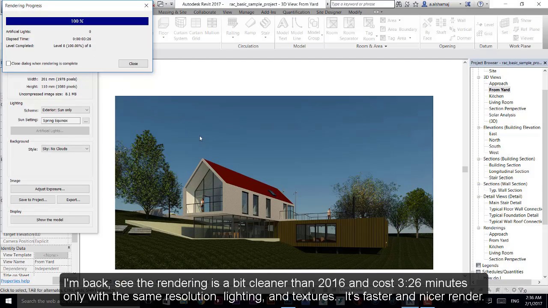Click the Favorites star icon
The image size is (548, 308).
pos(415,4)
